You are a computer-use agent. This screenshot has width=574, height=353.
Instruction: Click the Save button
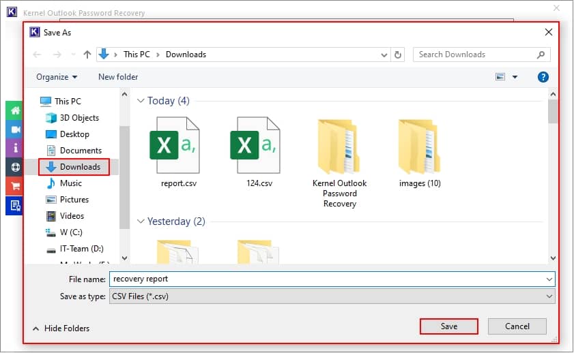tap(449, 326)
